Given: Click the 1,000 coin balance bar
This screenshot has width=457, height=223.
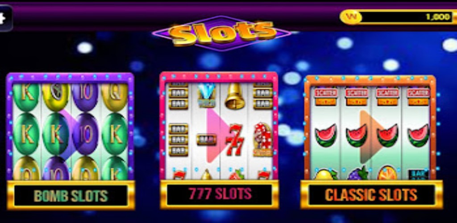Looking at the screenshot, I should click(398, 17).
